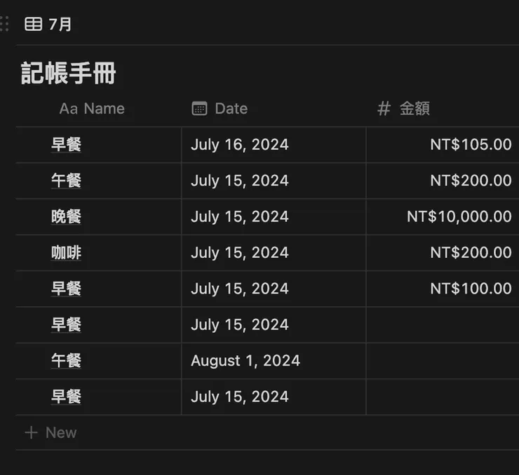
Task: Click the hash icon beside 金額
Action: (384, 109)
